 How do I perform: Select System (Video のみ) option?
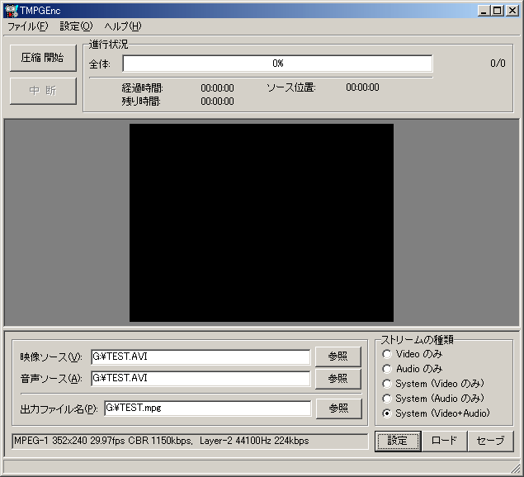point(433,384)
